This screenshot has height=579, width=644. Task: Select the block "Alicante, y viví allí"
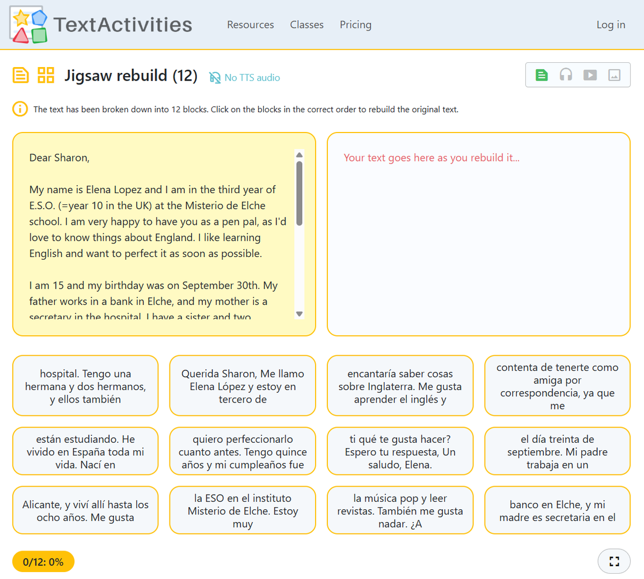pyautogui.click(x=85, y=510)
